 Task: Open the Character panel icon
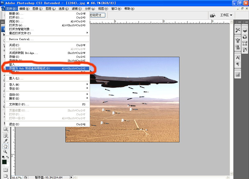tap(238, 57)
